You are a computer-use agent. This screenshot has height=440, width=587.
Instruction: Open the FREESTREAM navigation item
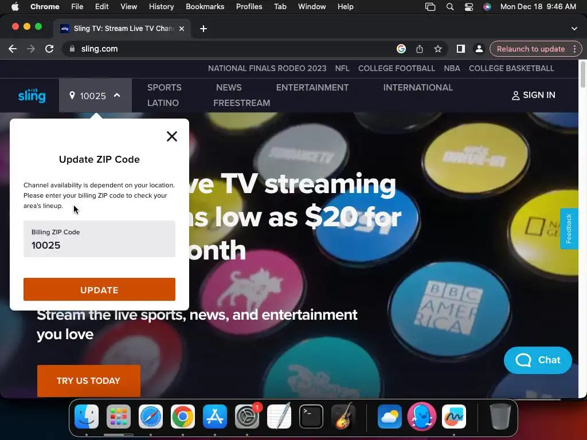241,103
